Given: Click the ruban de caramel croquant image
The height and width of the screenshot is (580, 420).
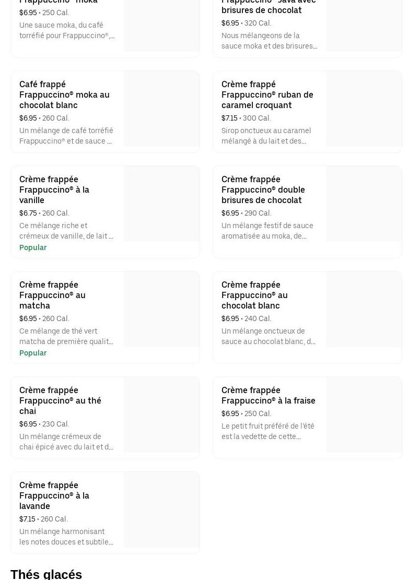Looking at the screenshot, I should tap(364, 109).
